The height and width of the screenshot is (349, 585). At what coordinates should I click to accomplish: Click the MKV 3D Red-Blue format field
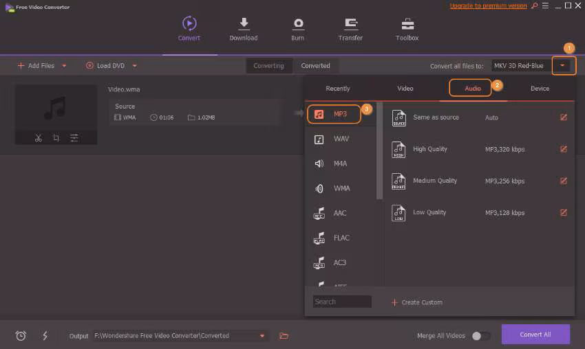[x=521, y=66]
